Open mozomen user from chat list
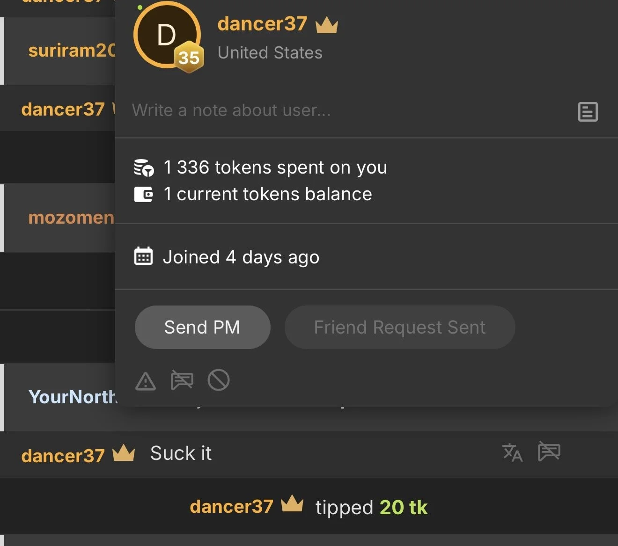The image size is (618, 546). (71, 218)
